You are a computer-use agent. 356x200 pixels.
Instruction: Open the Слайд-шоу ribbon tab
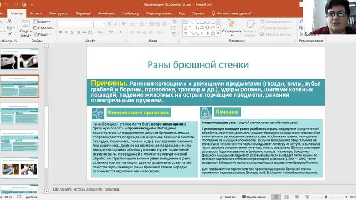click(x=130, y=13)
